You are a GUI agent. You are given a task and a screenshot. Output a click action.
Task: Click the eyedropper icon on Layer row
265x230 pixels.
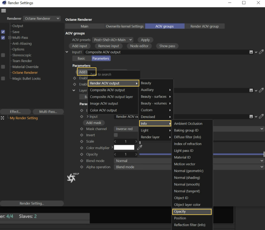[261, 90]
